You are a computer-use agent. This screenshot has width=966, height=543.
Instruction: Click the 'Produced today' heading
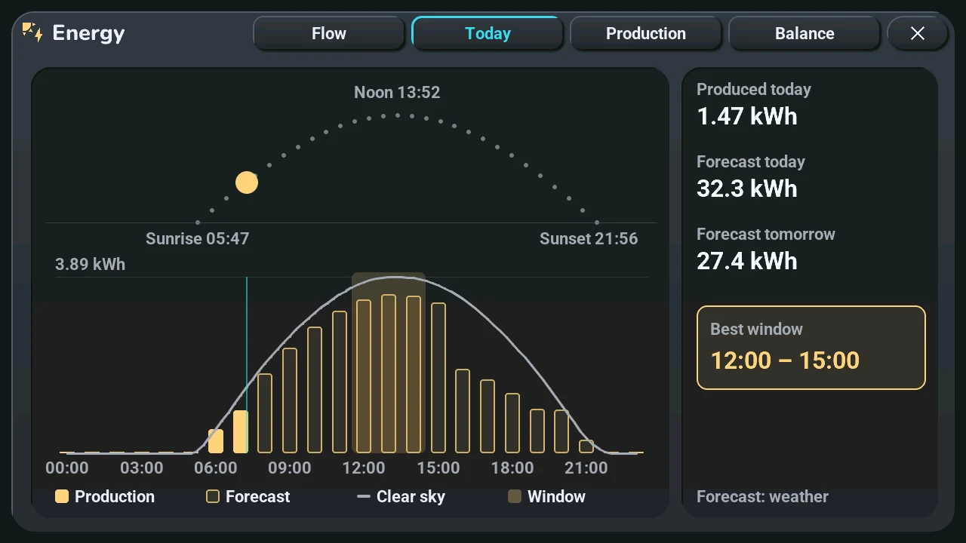pyautogui.click(x=754, y=89)
